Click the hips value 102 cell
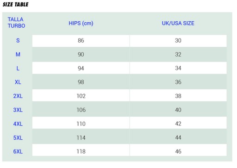Viewport: 237px width, 168px height. (81, 96)
